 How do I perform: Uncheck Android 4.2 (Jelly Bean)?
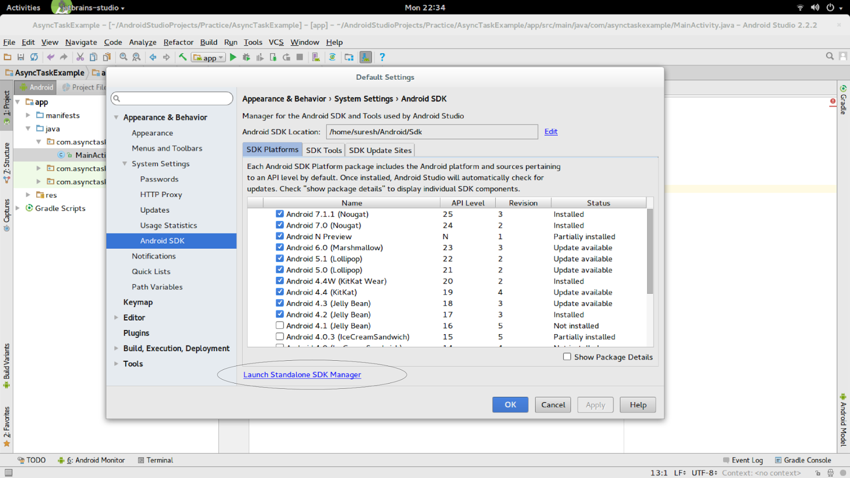tap(279, 314)
